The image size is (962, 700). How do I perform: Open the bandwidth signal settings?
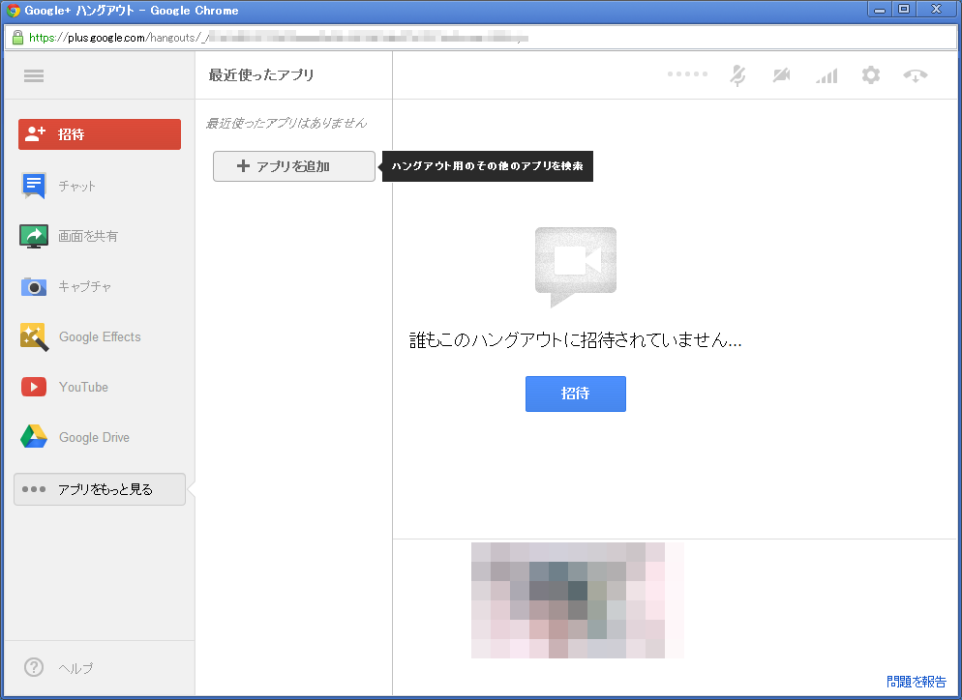826,75
